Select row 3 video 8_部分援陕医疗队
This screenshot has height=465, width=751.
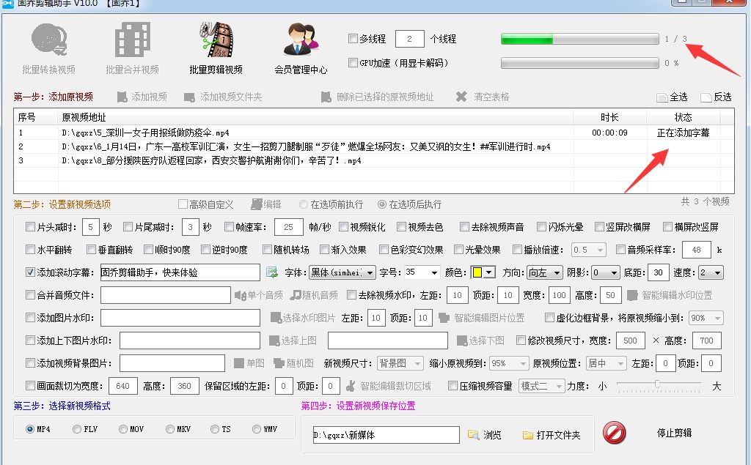tap(373, 161)
